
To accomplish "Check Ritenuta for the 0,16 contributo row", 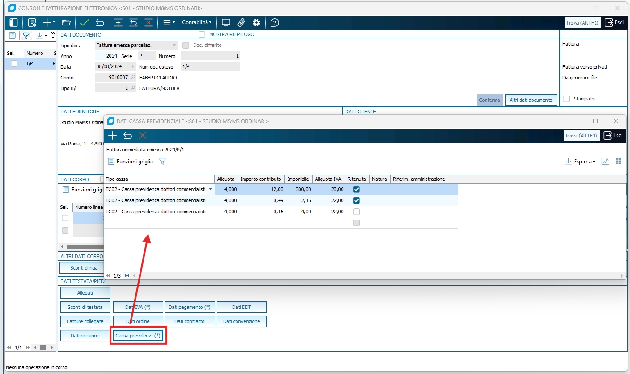I will [x=356, y=212].
